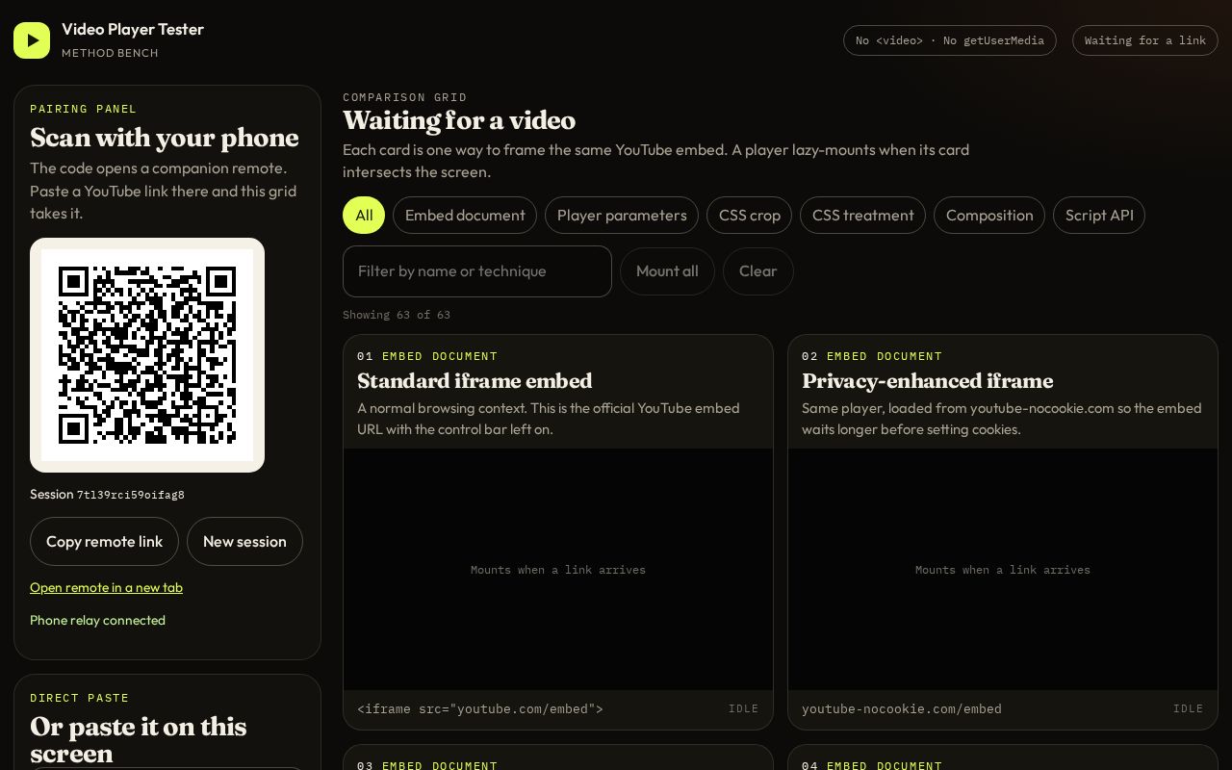
Task: Click the 'Privacy-enhanced iframe' card title
Action: [927, 381]
